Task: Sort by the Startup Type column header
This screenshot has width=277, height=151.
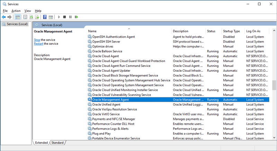Action: pyautogui.click(x=233, y=31)
